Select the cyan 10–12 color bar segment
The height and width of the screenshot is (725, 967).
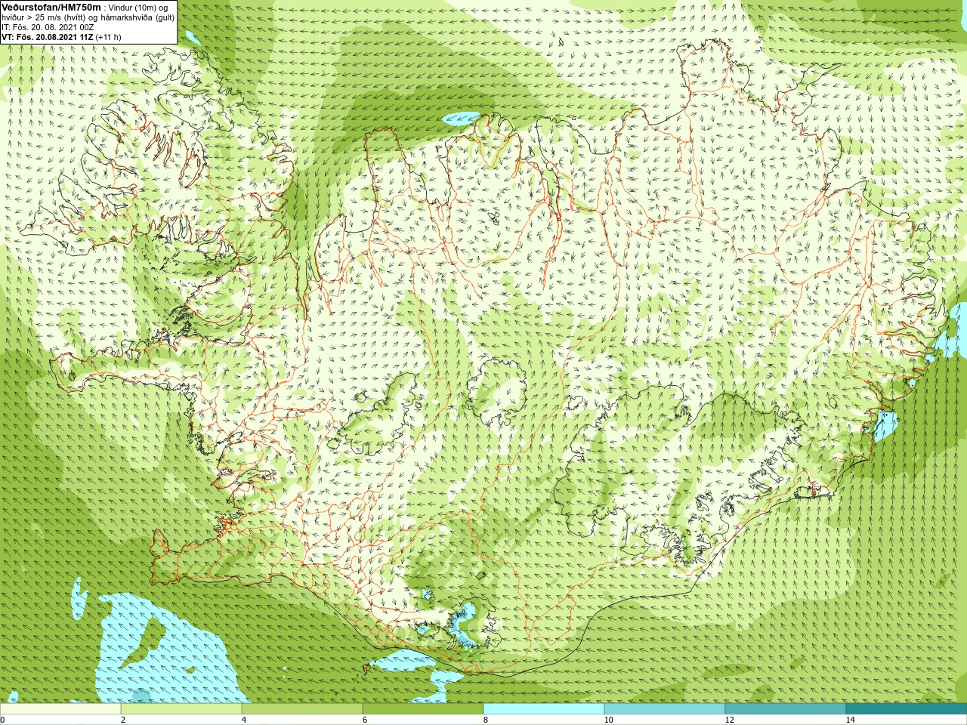(665, 709)
